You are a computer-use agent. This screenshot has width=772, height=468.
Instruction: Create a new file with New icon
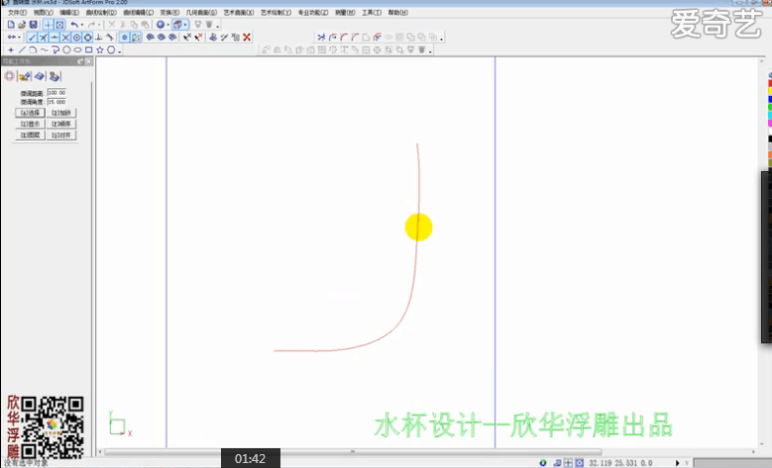click(11, 25)
